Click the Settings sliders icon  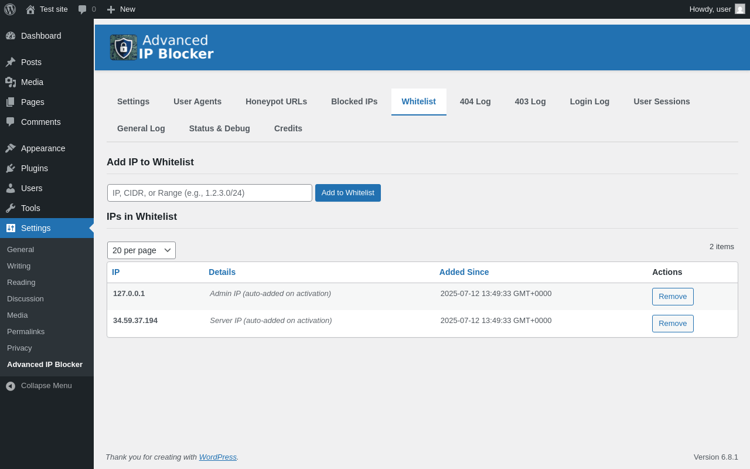coord(11,228)
